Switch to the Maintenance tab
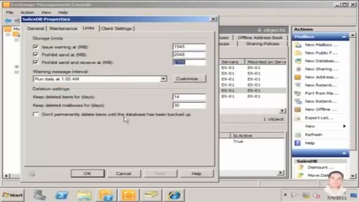 click(x=63, y=29)
